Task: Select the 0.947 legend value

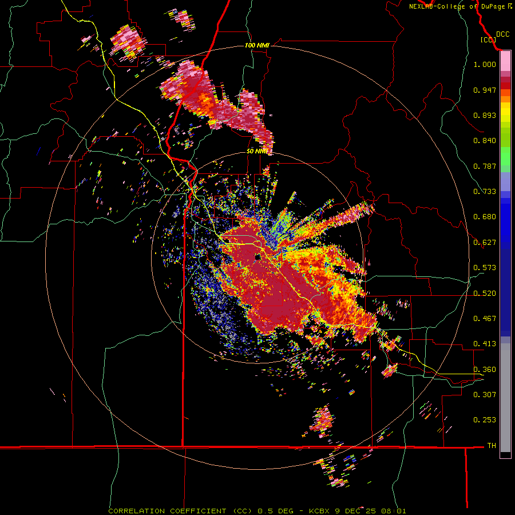Action: pyautogui.click(x=485, y=90)
